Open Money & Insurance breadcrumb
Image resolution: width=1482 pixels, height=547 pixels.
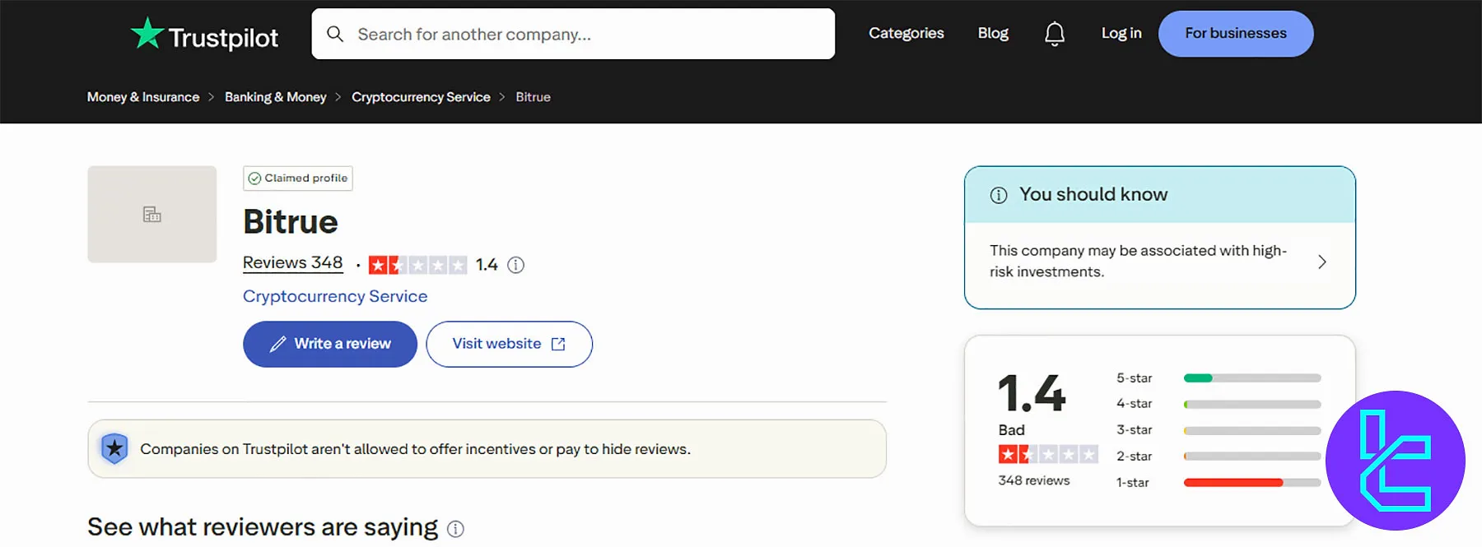click(143, 97)
